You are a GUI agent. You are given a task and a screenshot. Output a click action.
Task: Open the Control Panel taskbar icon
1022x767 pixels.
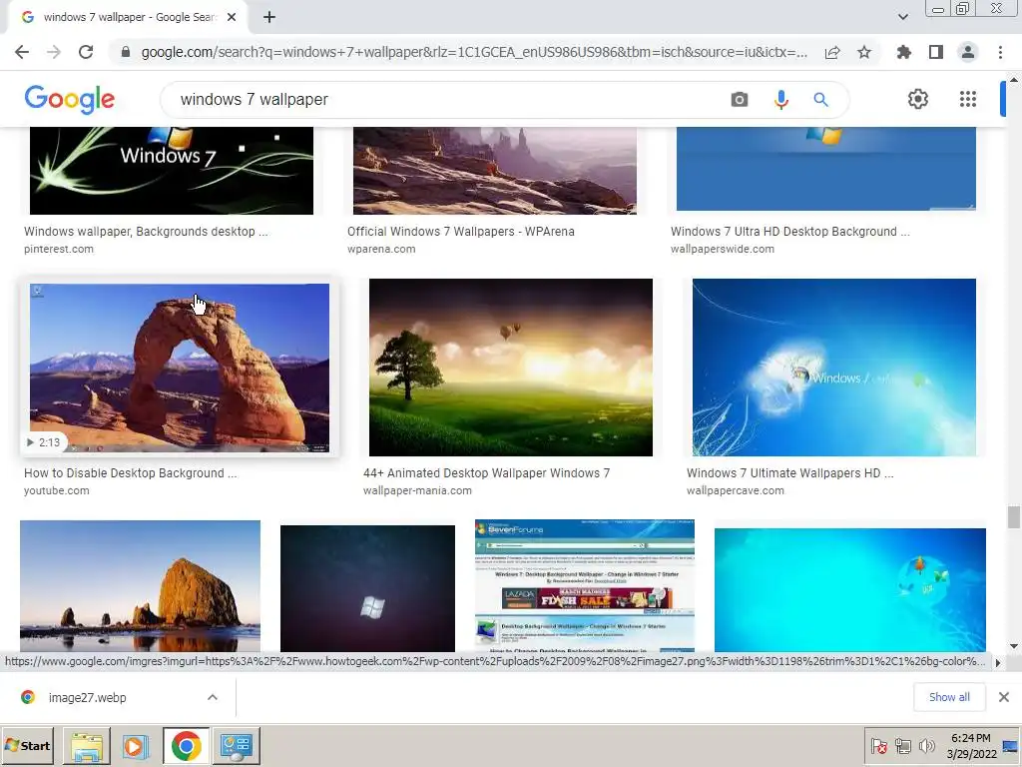click(x=236, y=745)
